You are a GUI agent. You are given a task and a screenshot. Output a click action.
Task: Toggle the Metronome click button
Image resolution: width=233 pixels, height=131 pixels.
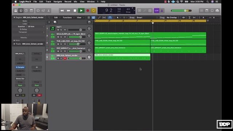(162, 11)
